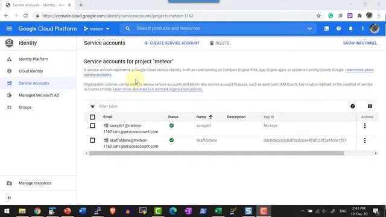Image resolution: width=386 pixels, height=217 pixels.
Task: Open table help question icon
Action: pyautogui.click(x=352, y=106)
